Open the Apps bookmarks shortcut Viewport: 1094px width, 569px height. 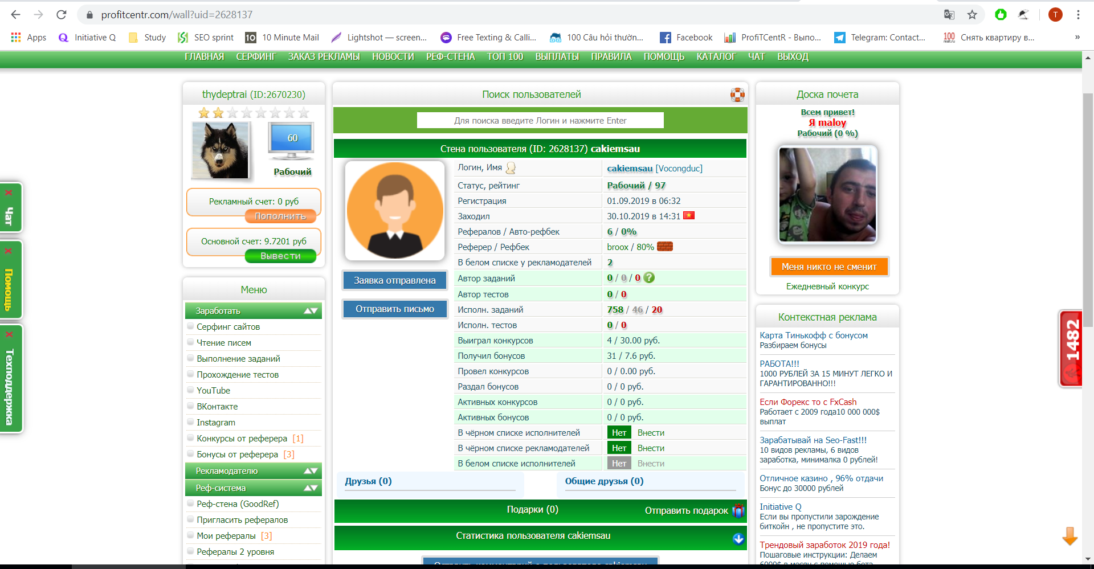coord(28,38)
